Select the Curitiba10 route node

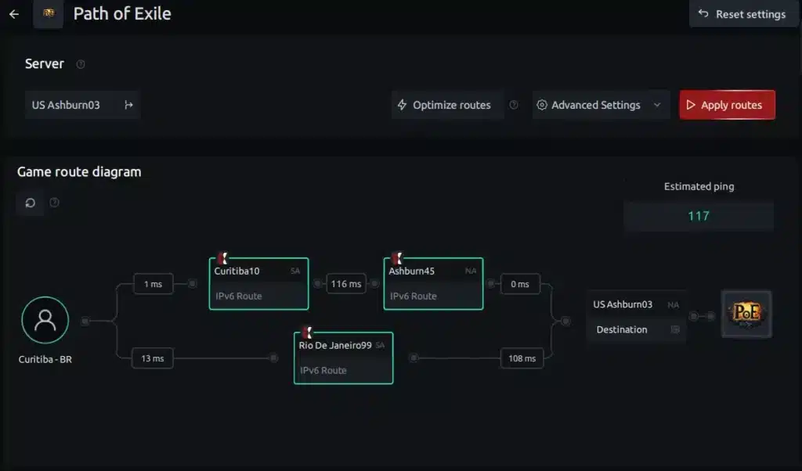coord(258,283)
